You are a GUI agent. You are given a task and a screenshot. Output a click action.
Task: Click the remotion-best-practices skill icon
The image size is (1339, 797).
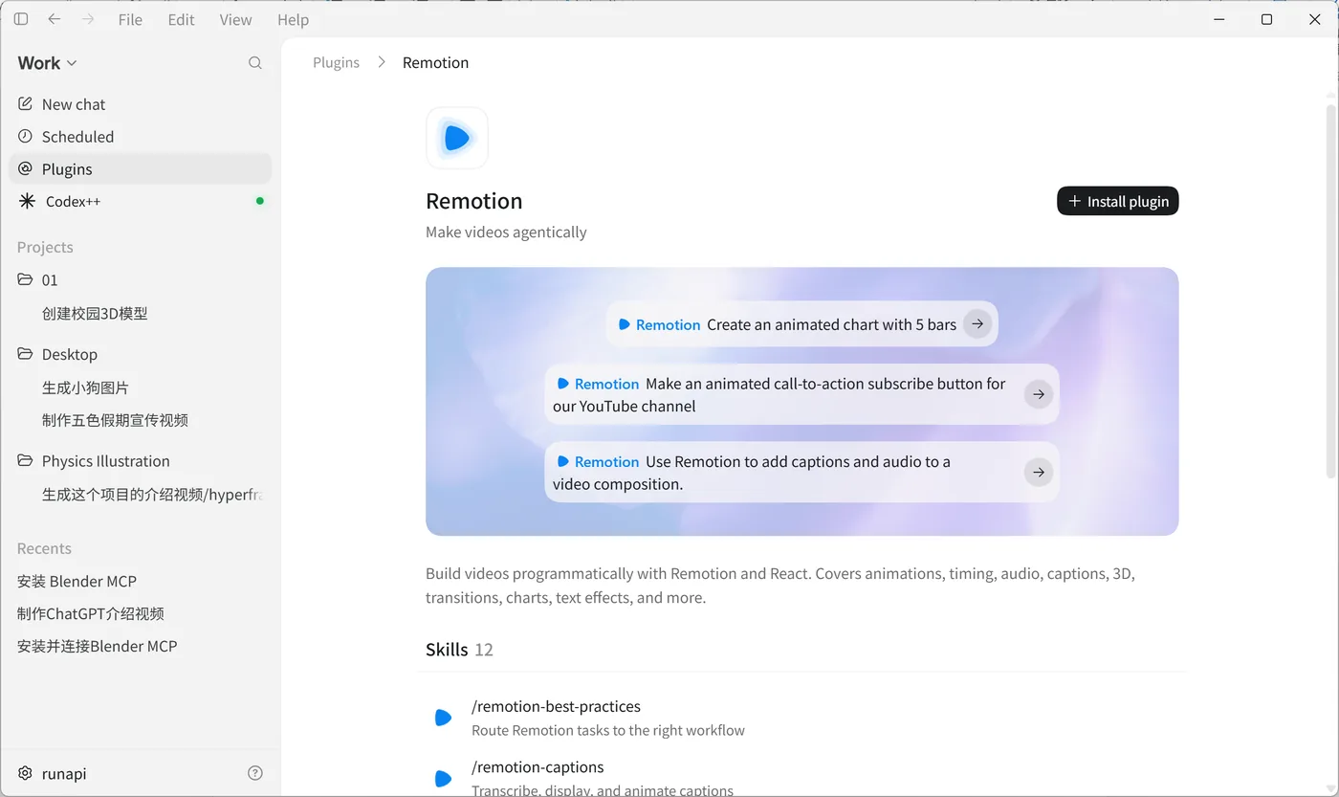(x=443, y=718)
